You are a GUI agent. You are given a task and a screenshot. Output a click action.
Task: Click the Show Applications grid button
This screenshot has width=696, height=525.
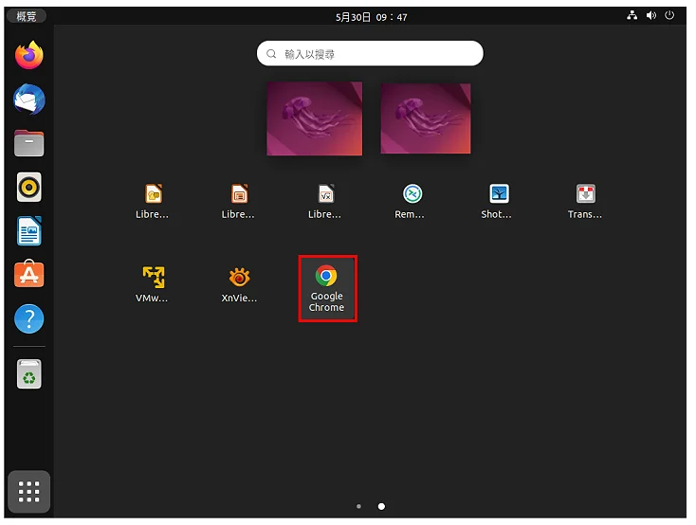(28, 491)
